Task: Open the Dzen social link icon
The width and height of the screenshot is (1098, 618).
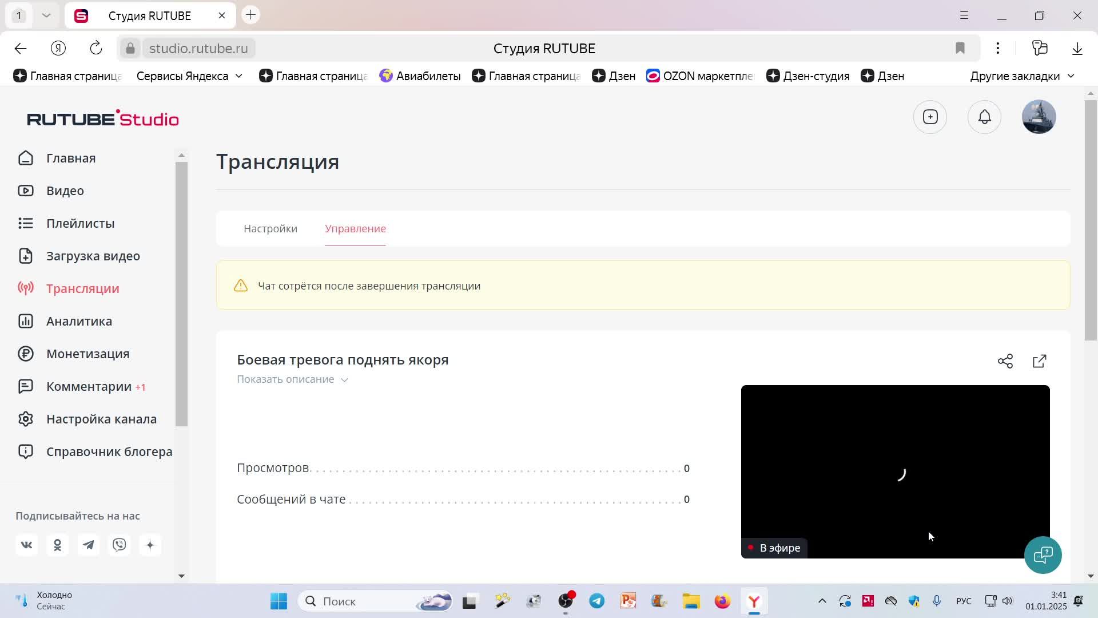Action: [150, 545]
